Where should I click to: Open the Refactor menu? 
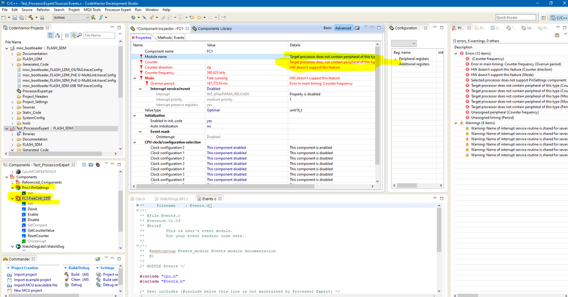click(x=43, y=10)
